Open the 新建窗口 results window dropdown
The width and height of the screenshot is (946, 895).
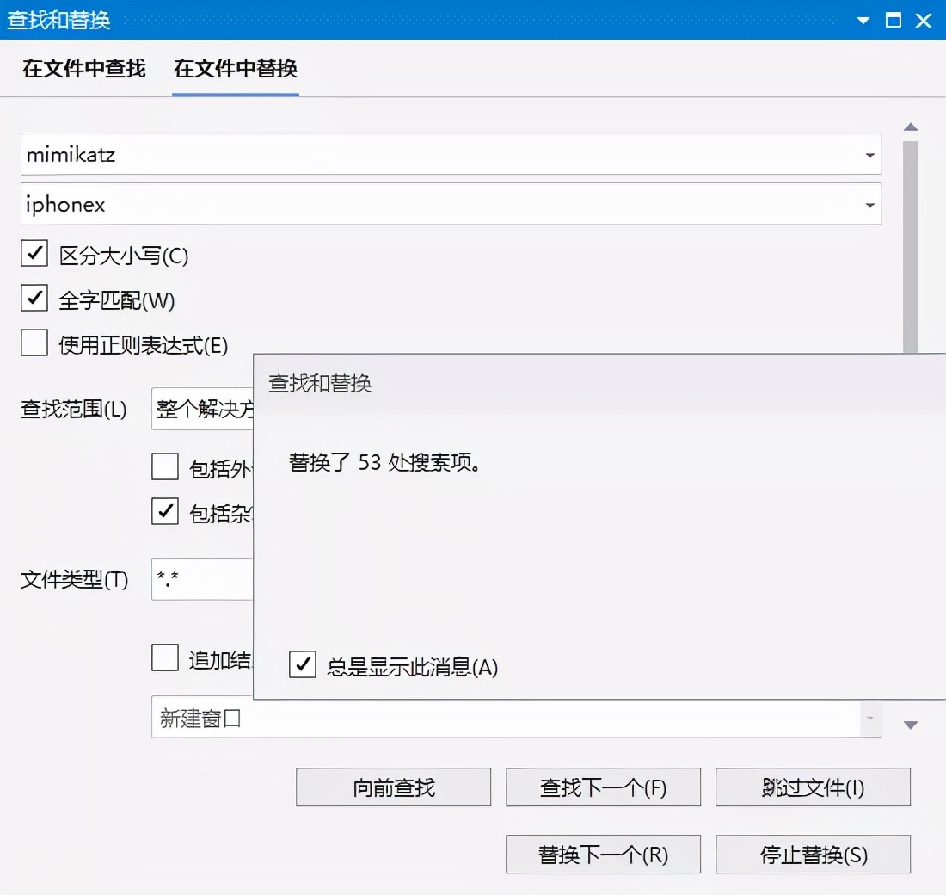pyautogui.click(x=869, y=719)
